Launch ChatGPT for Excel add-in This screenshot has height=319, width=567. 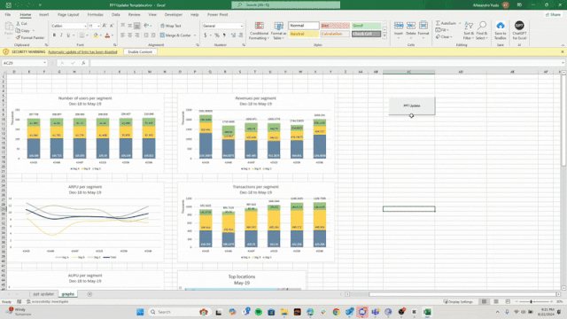pos(519,31)
